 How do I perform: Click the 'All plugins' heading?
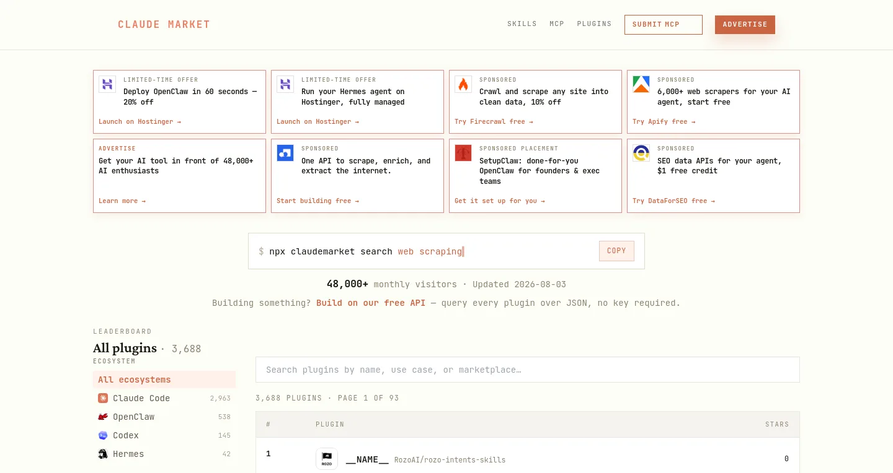(125, 348)
